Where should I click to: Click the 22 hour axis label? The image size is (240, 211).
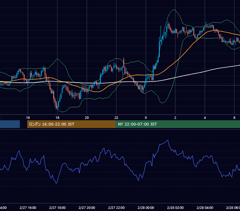pyautogui.click(x=116, y=118)
